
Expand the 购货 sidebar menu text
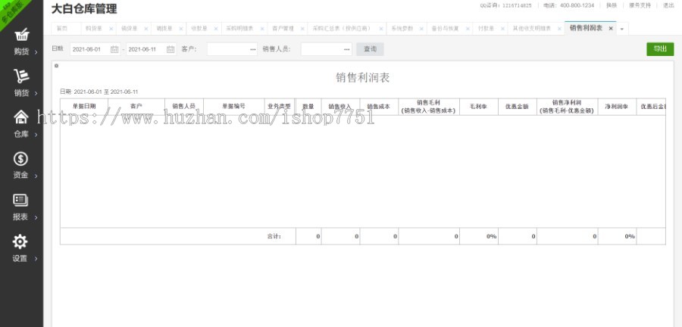point(21,51)
